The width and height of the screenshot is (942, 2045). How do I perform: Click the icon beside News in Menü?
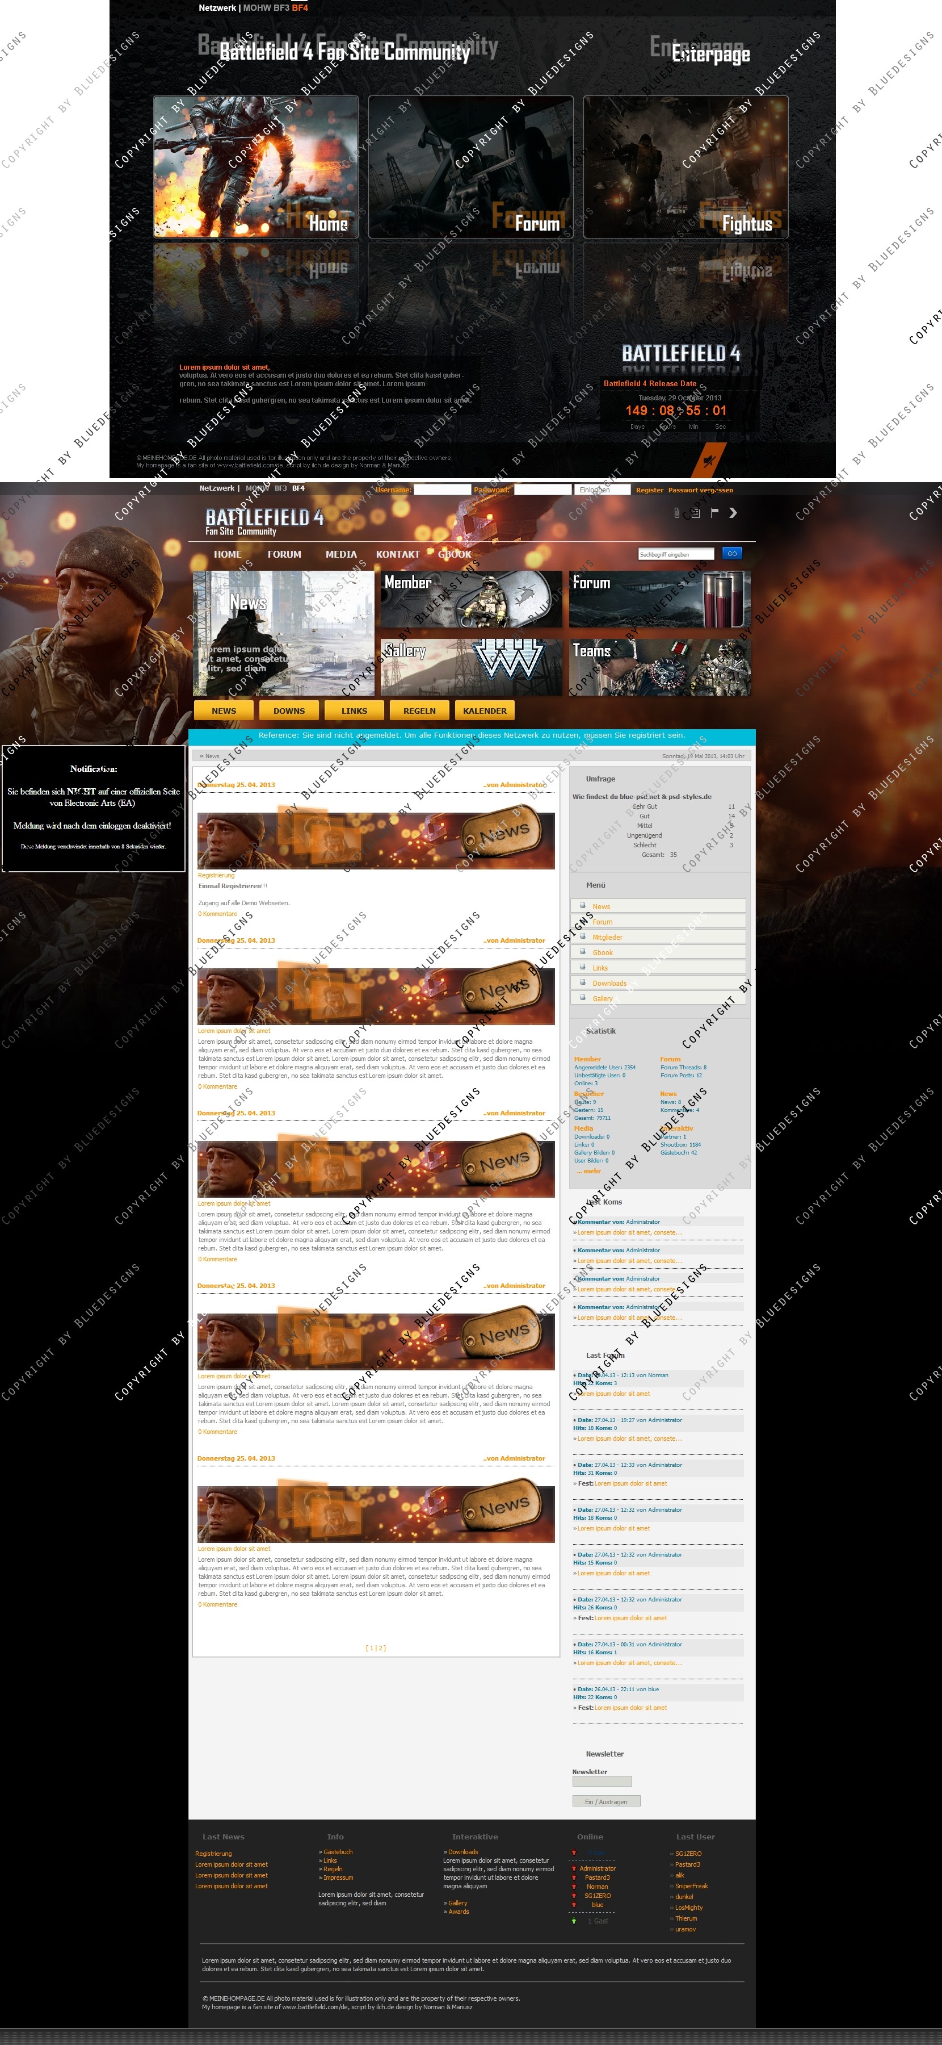pyautogui.click(x=582, y=906)
